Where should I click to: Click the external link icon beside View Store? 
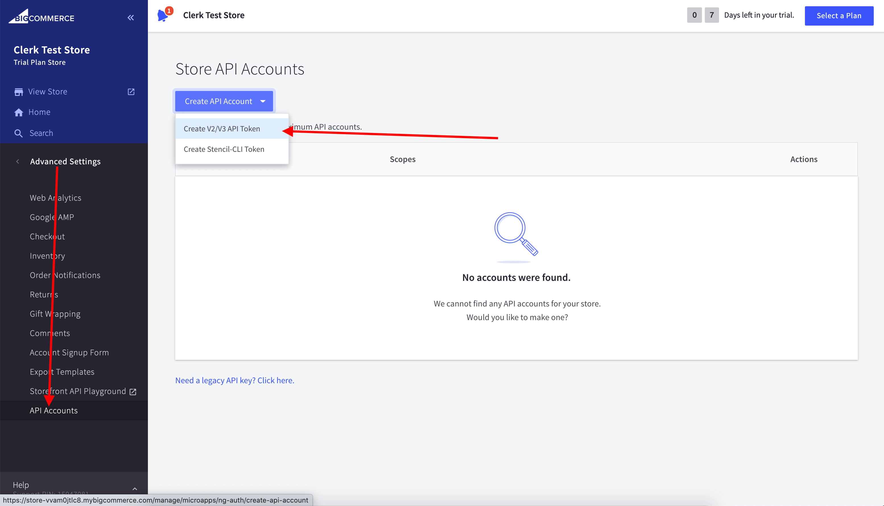(131, 92)
